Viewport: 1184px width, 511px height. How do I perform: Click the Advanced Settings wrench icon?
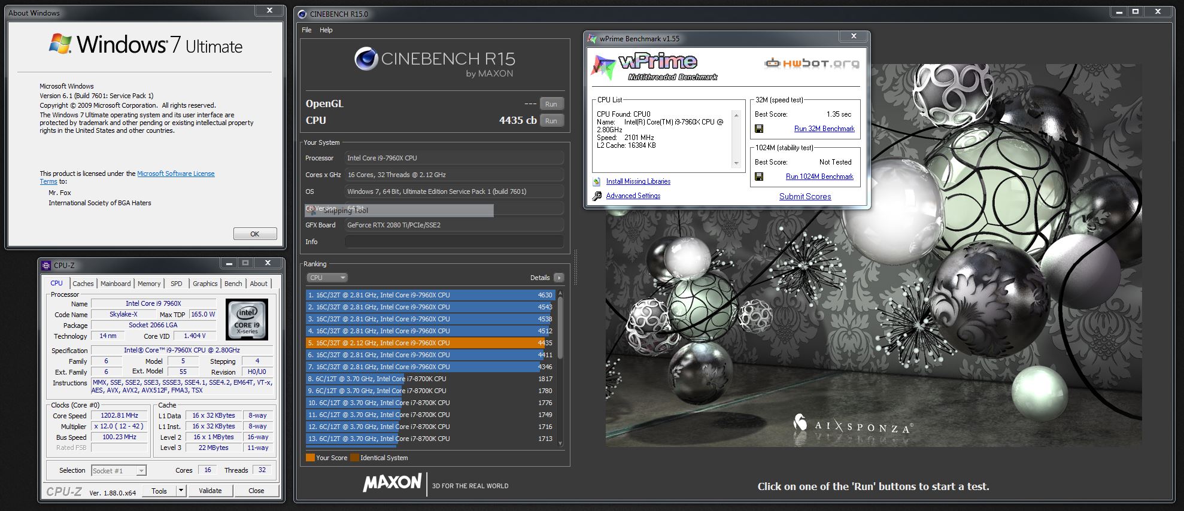(597, 196)
